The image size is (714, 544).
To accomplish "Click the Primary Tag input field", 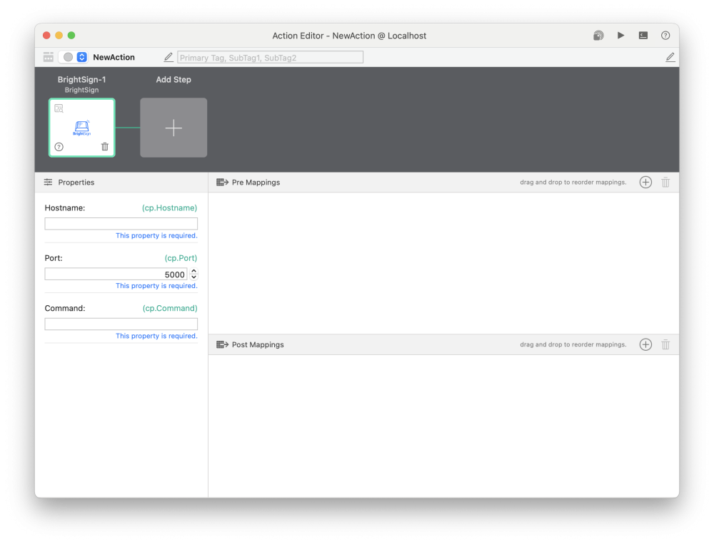I will [270, 57].
